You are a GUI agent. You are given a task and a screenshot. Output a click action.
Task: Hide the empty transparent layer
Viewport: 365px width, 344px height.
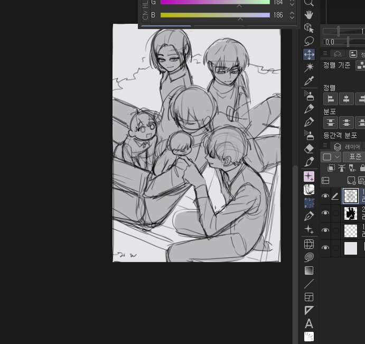pos(325,230)
